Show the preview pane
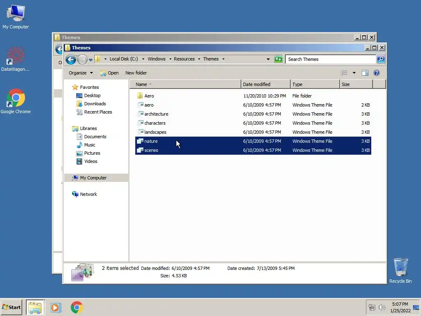The width and height of the screenshot is (421, 316). click(x=365, y=73)
